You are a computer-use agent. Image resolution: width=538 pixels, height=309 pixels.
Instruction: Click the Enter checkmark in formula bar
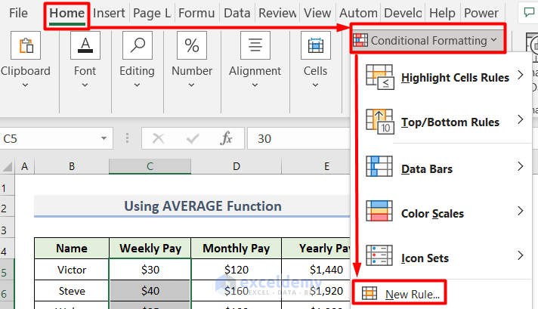click(193, 138)
